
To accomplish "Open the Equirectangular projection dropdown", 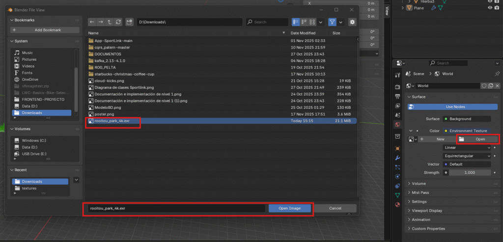I will (467, 156).
